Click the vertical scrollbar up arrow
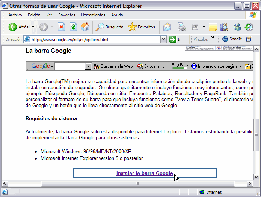 pyautogui.click(x=256, y=49)
